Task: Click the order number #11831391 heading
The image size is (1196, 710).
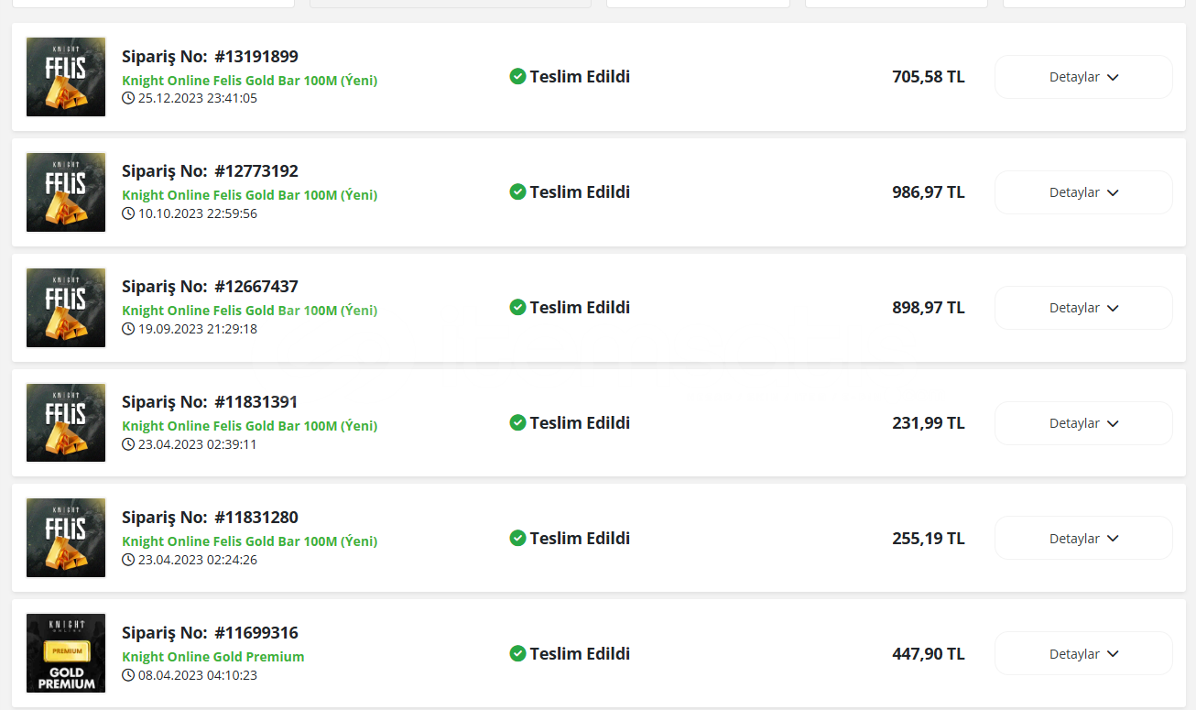Action: (210, 402)
